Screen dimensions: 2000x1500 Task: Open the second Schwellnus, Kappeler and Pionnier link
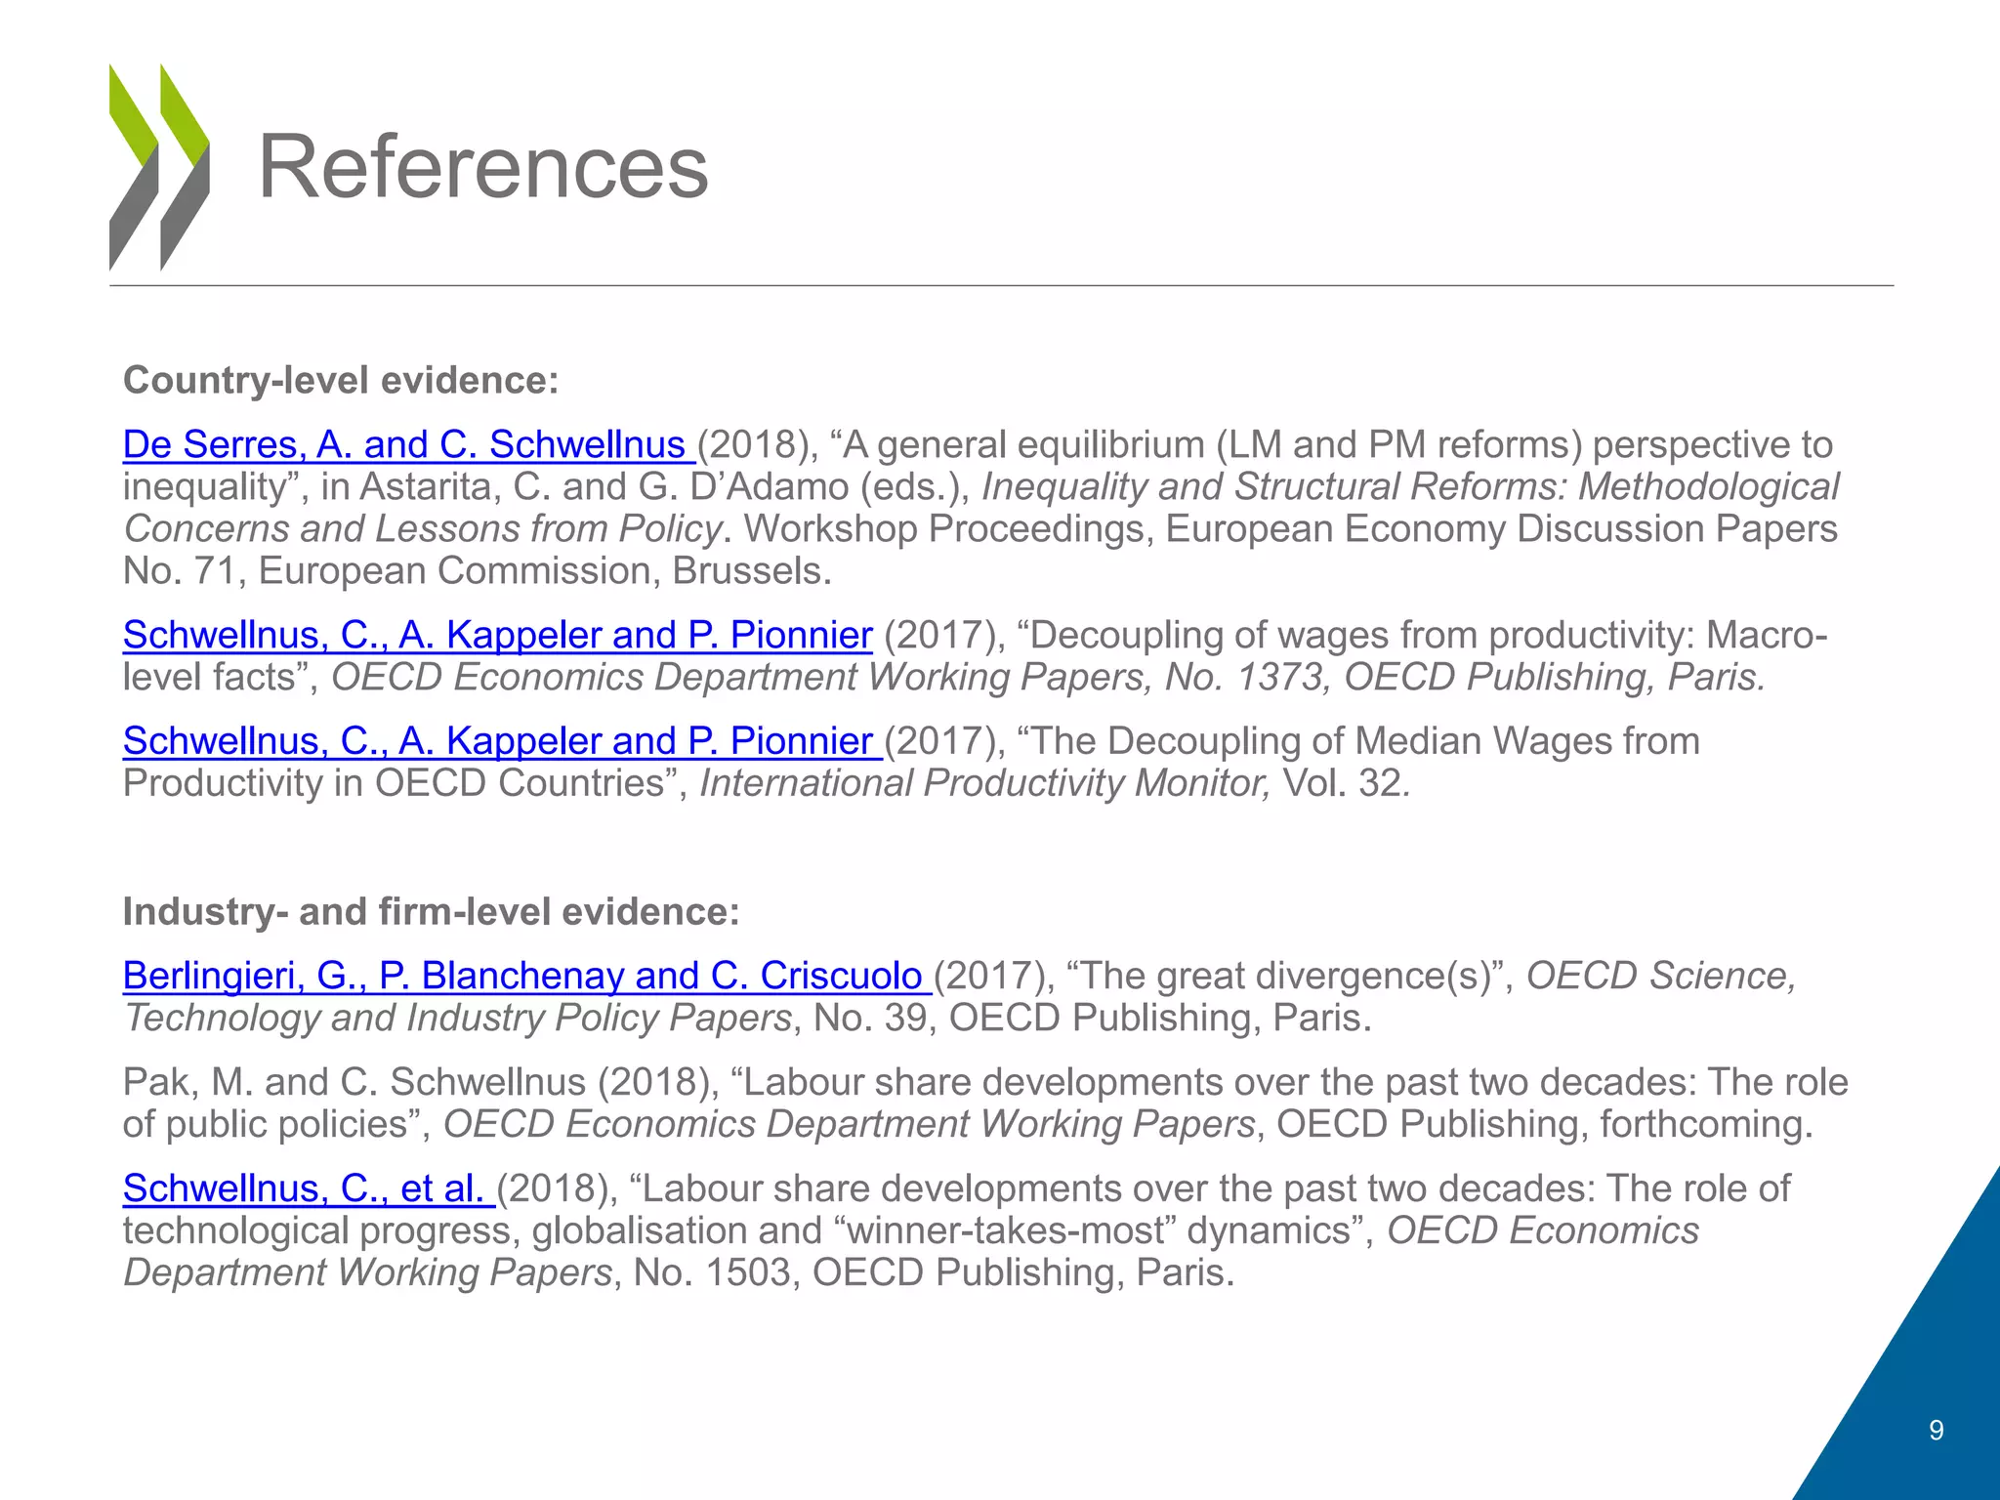[501, 741]
